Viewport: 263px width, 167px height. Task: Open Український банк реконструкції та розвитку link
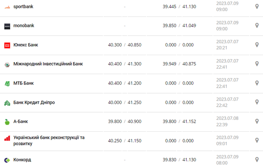(x=49, y=141)
